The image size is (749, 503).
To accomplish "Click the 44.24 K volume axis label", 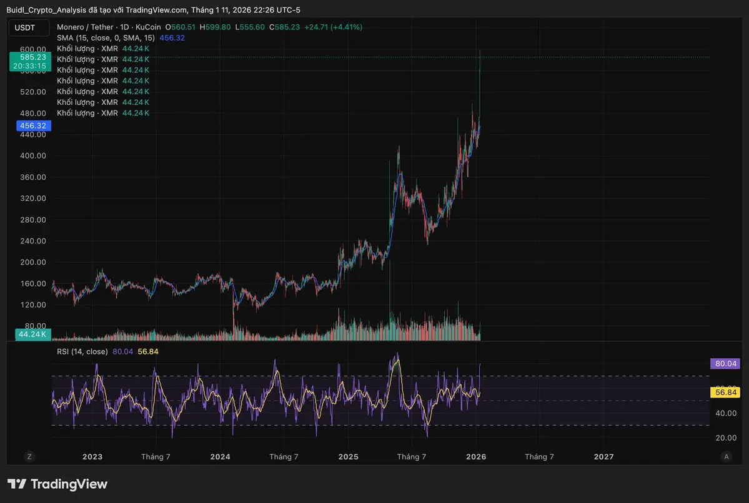I will (x=32, y=334).
